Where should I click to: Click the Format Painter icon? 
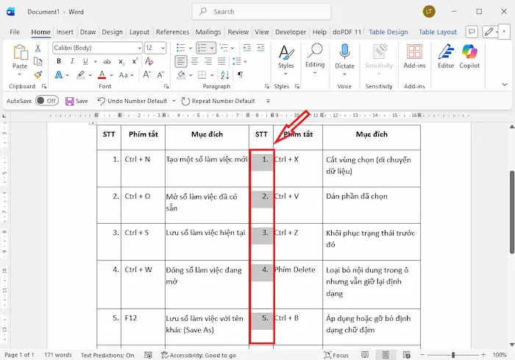(x=39, y=75)
